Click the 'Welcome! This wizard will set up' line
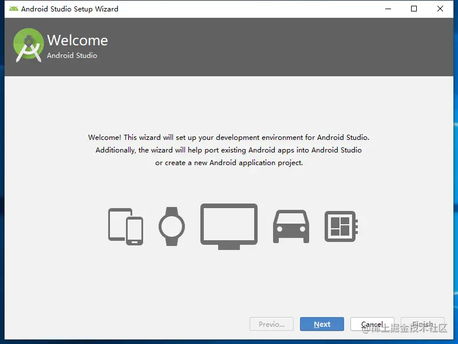 tap(228, 138)
